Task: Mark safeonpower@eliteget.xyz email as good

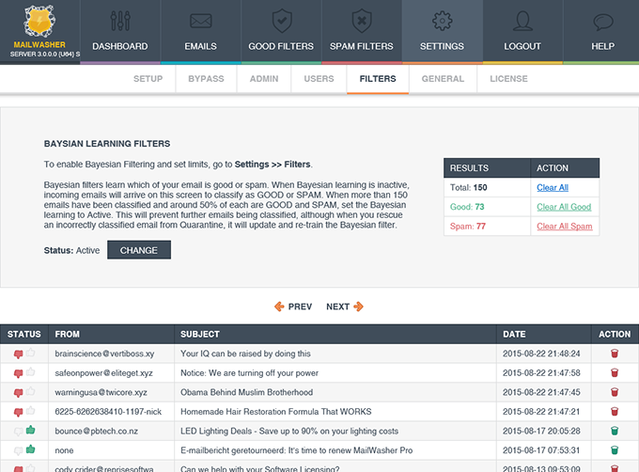Action: (31, 371)
